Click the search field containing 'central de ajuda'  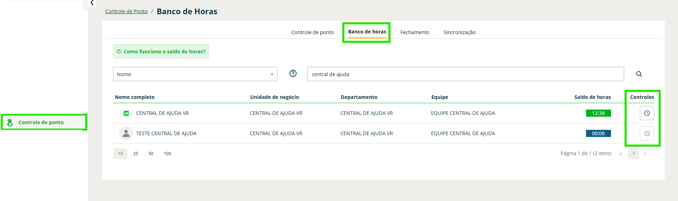click(x=465, y=74)
